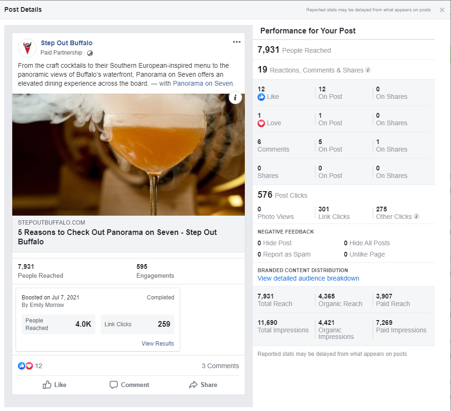Click the Boosted on Jul 7, 2021 text
451x411 pixels.
pos(50,298)
